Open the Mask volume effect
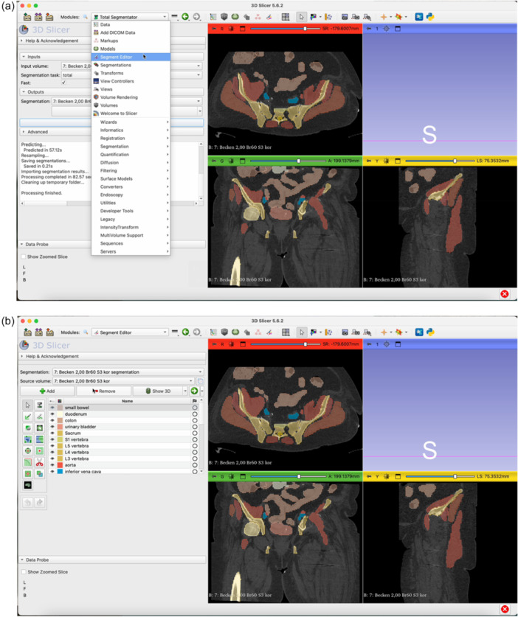Image resolution: width=518 pixels, height=617 pixels. (x=27, y=485)
